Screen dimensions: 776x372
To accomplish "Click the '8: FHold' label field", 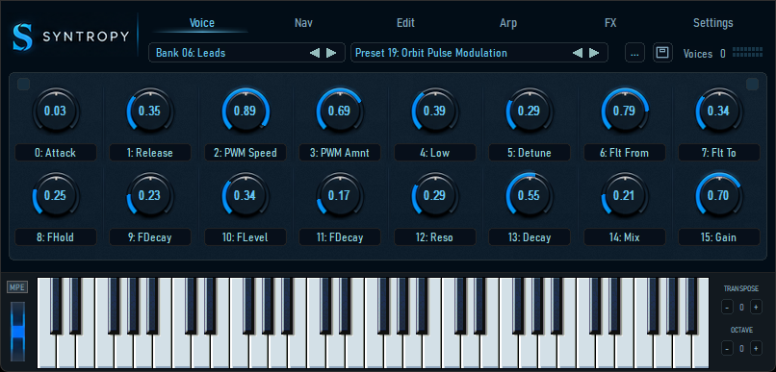I will point(56,237).
